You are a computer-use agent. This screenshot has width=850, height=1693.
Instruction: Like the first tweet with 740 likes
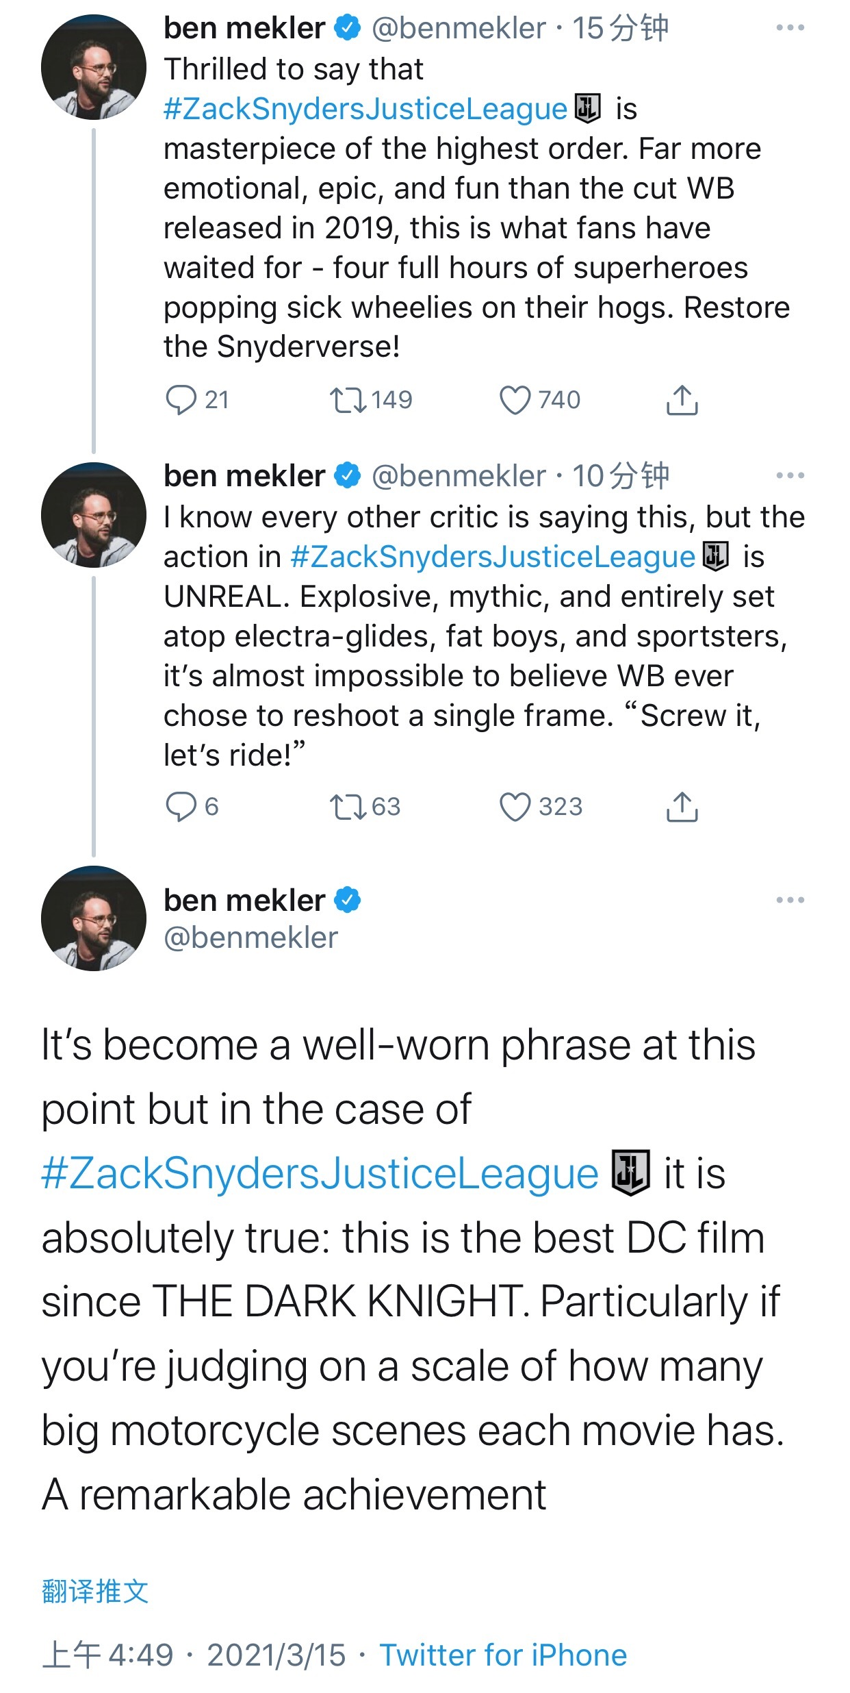(x=515, y=400)
